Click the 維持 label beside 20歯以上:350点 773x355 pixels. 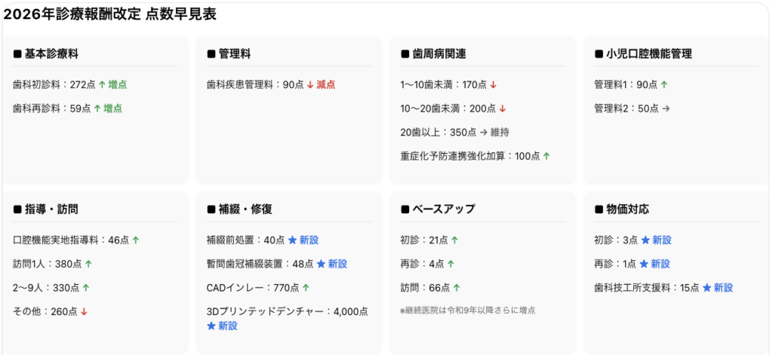click(x=500, y=132)
